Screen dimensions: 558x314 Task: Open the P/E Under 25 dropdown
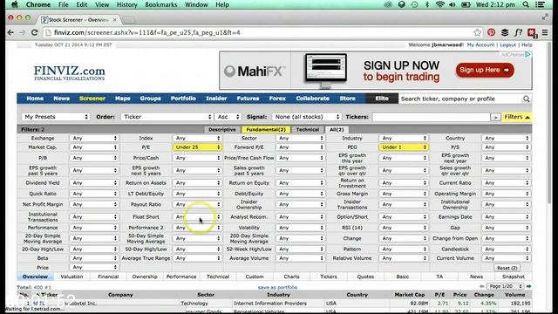pos(198,147)
